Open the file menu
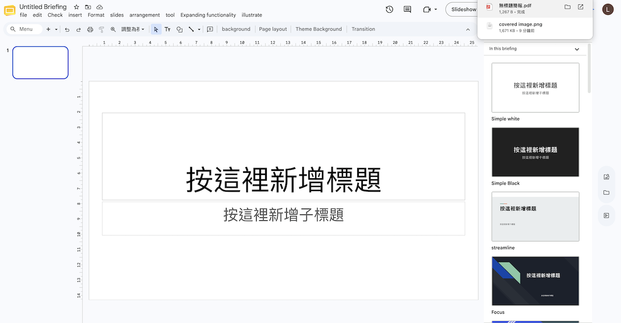621x323 pixels. pos(23,15)
